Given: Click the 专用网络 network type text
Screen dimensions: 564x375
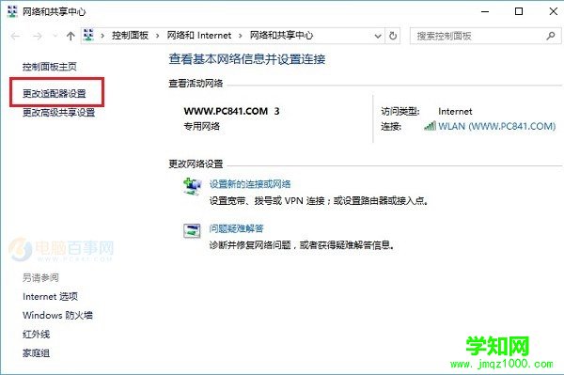Looking at the screenshot, I should tap(201, 126).
